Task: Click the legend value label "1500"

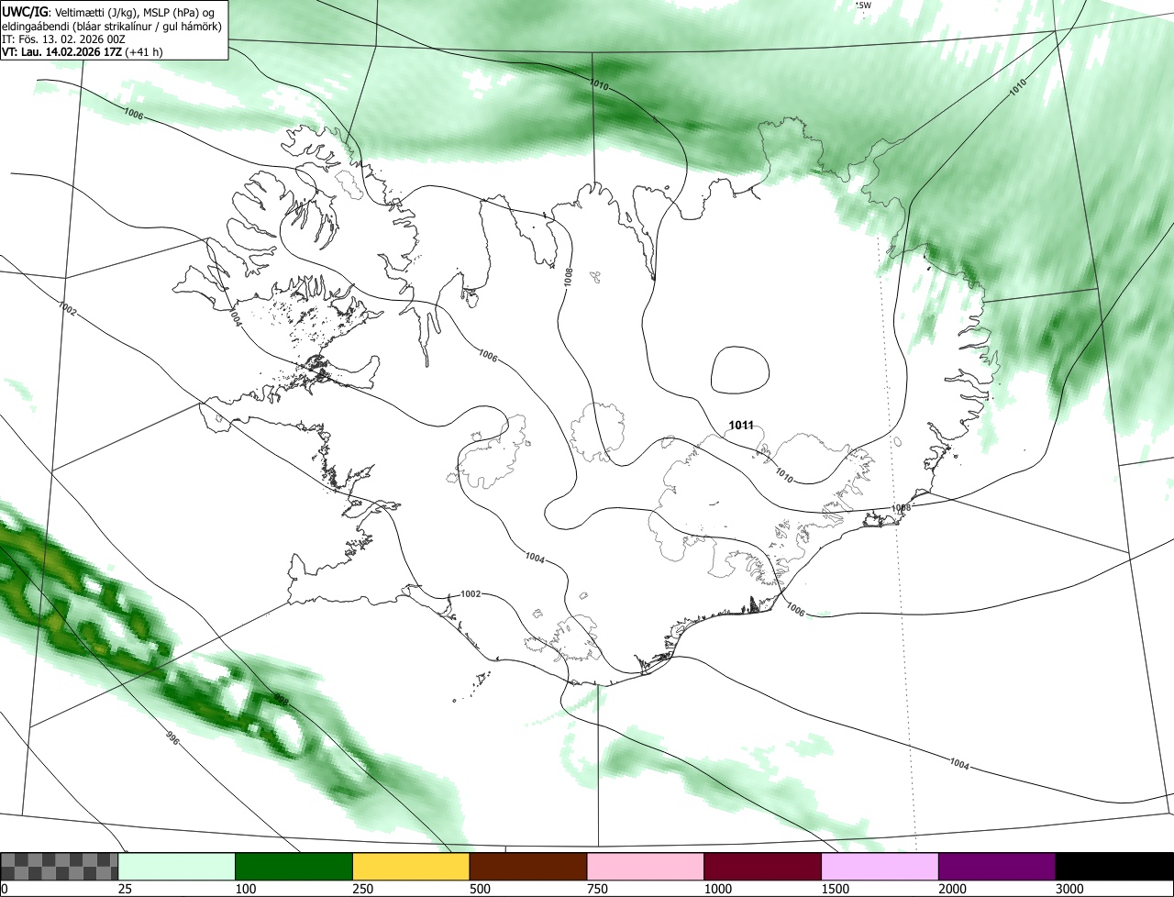Action: (836, 889)
